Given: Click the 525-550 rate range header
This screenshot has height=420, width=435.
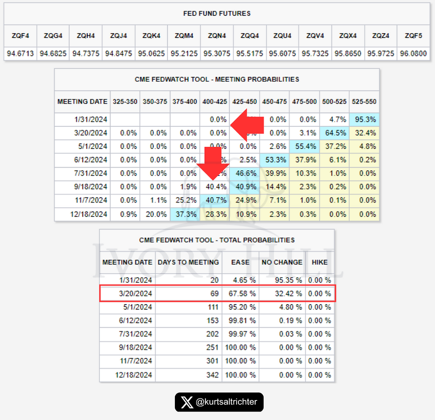Looking at the screenshot, I should (x=364, y=102).
